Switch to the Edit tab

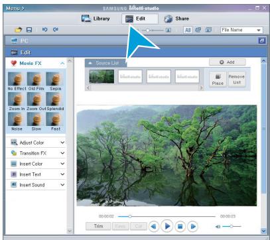point(139,19)
